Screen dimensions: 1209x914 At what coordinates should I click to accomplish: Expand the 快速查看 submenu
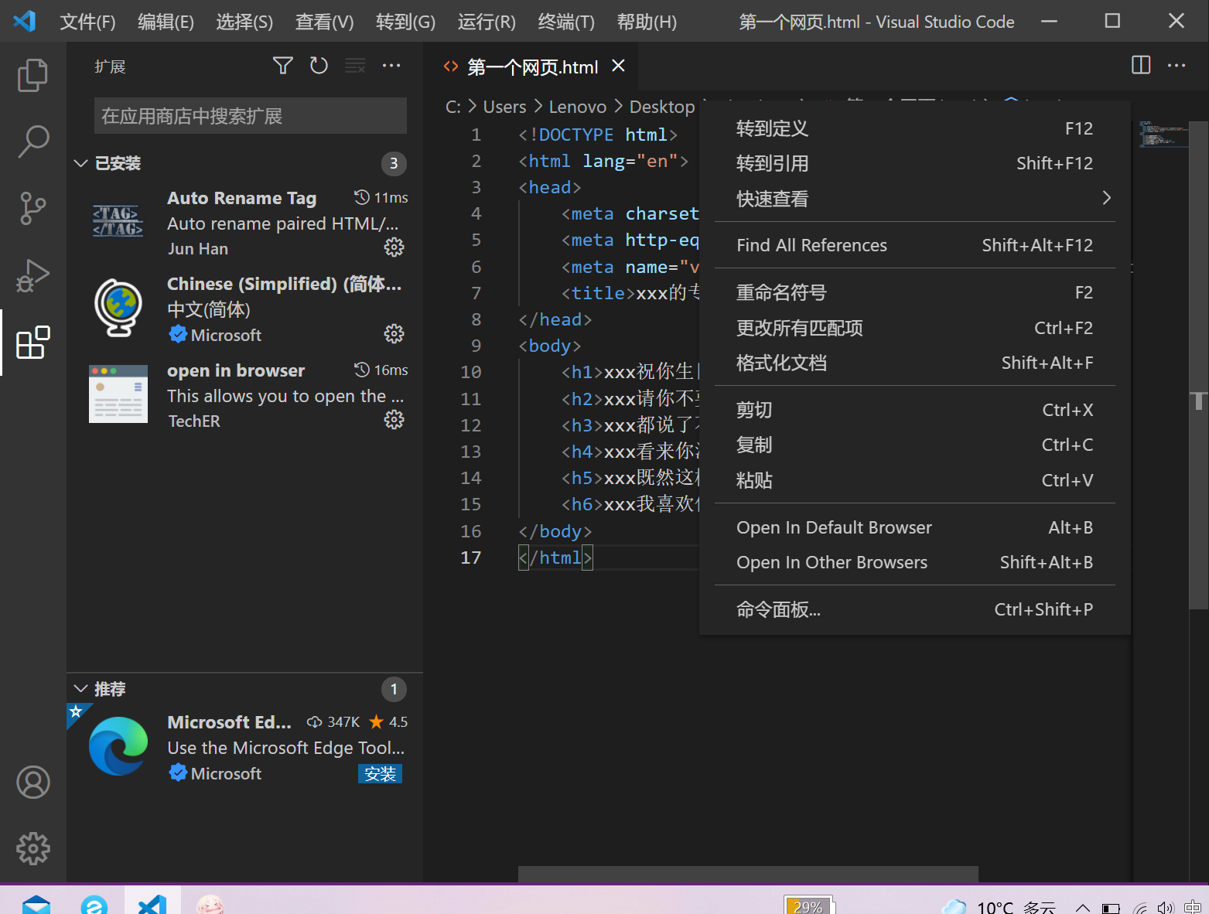[915, 199]
